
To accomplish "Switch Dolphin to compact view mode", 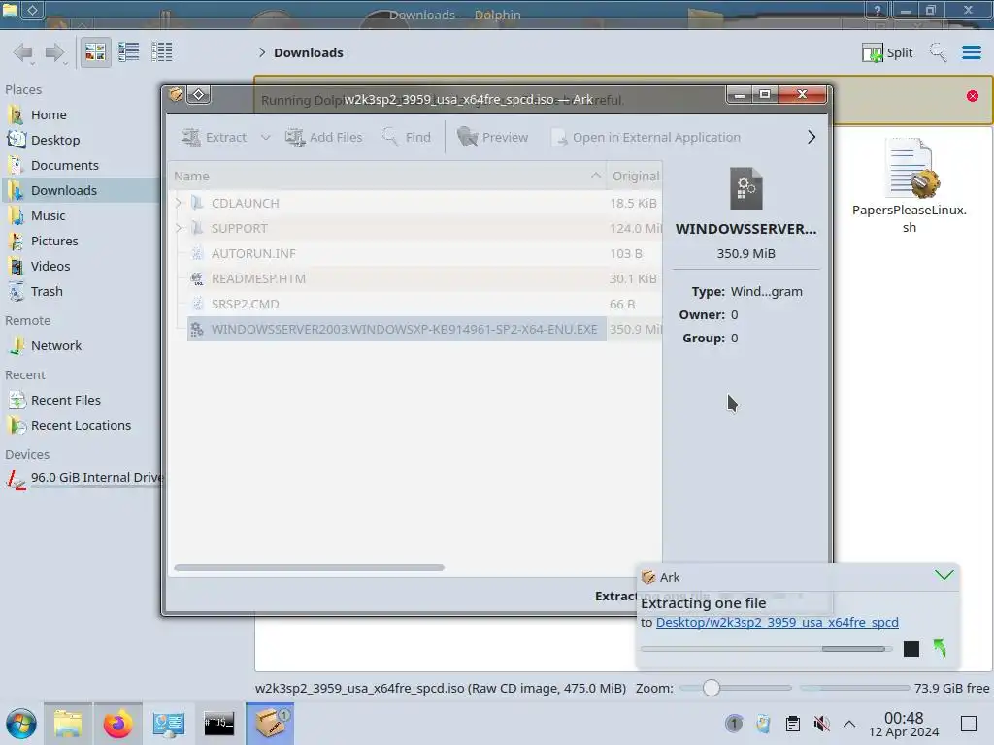I will coord(129,52).
